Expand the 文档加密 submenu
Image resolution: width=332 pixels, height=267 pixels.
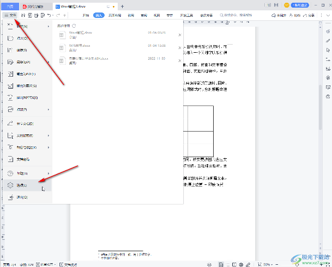point(28,135)
